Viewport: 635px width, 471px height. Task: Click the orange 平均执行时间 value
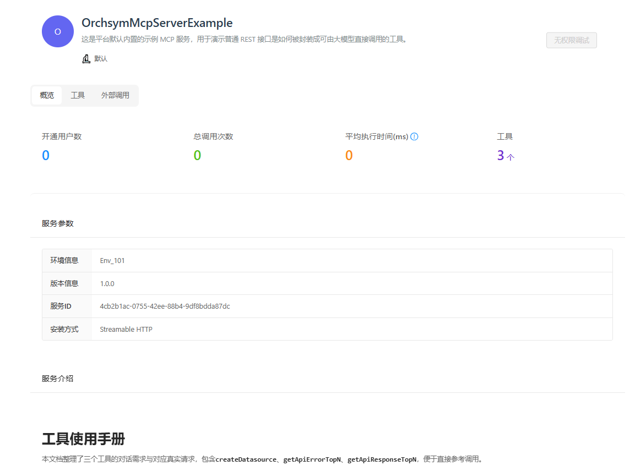click(x=349, y=156)
